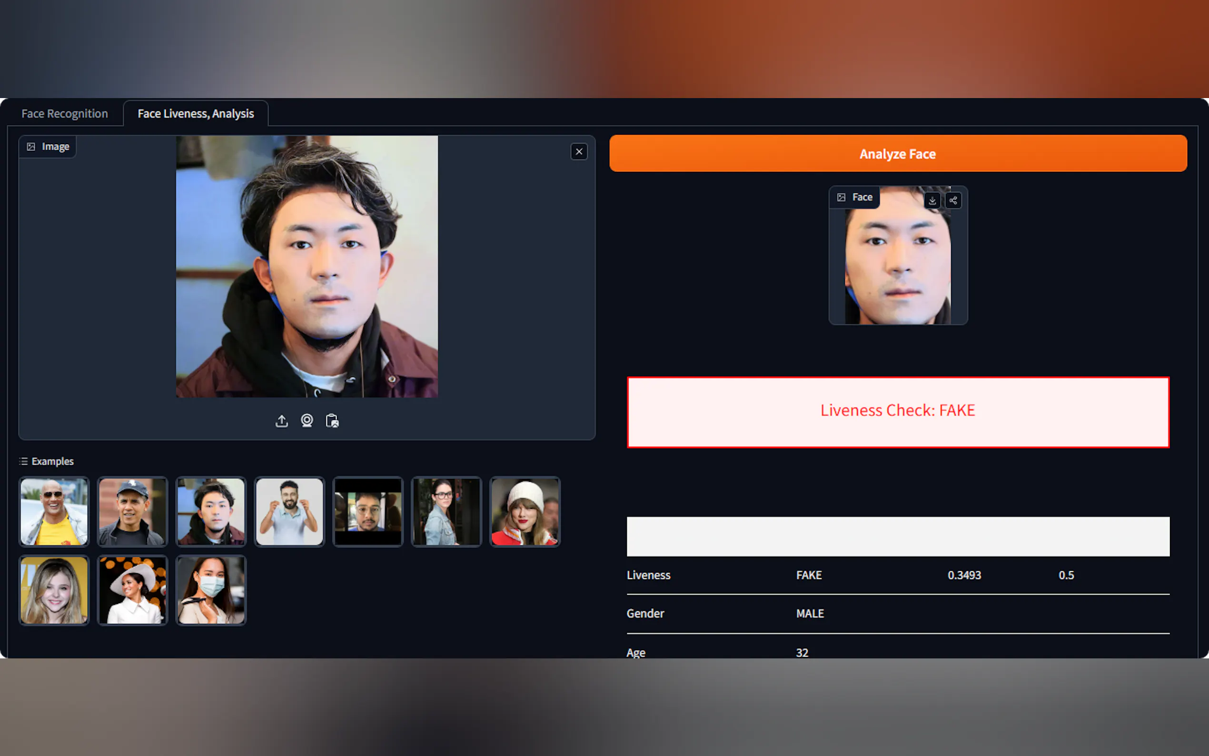The width and height of the screenshot is (1209, 756).
Task: Select the woman with glasses example
Action: click(446, 511)
